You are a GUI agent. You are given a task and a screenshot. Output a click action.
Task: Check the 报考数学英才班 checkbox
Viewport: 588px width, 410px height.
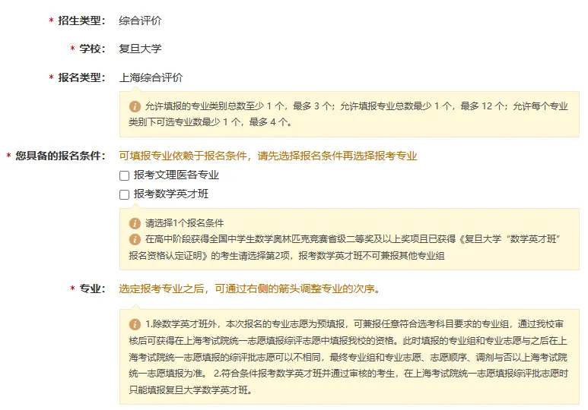click(124, 194)
